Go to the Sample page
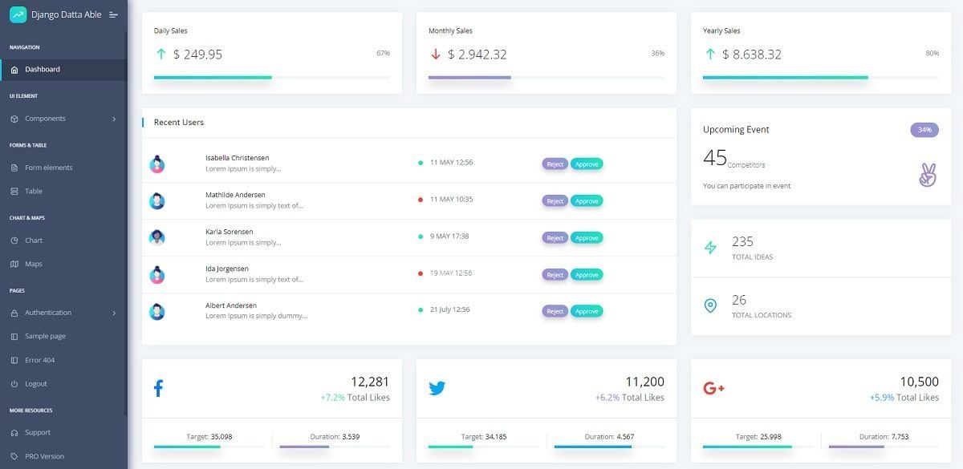 pyautogui.click(x=44, y=336)
